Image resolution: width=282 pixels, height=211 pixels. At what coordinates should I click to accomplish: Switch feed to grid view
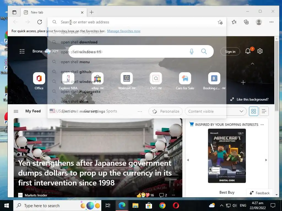point(254,111)
